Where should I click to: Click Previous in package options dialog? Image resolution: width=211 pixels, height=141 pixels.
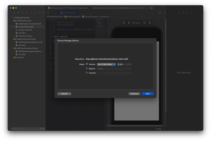pos(134,94)
